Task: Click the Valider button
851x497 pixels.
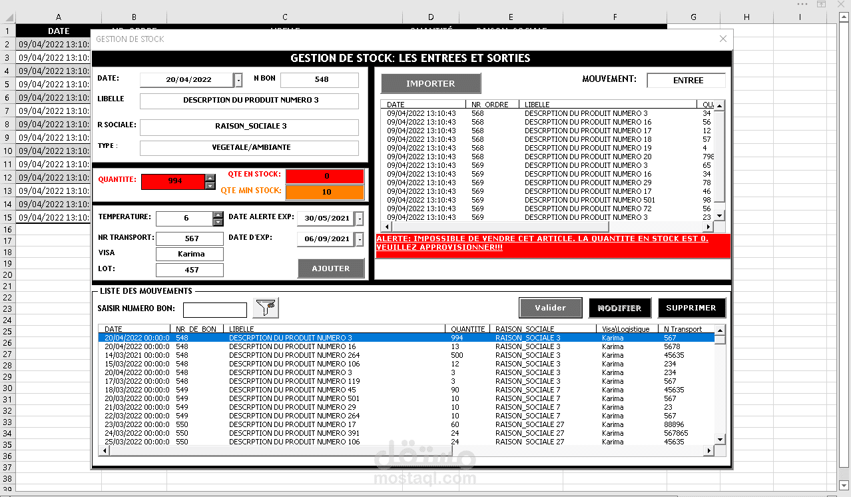Action: (551, 308)
